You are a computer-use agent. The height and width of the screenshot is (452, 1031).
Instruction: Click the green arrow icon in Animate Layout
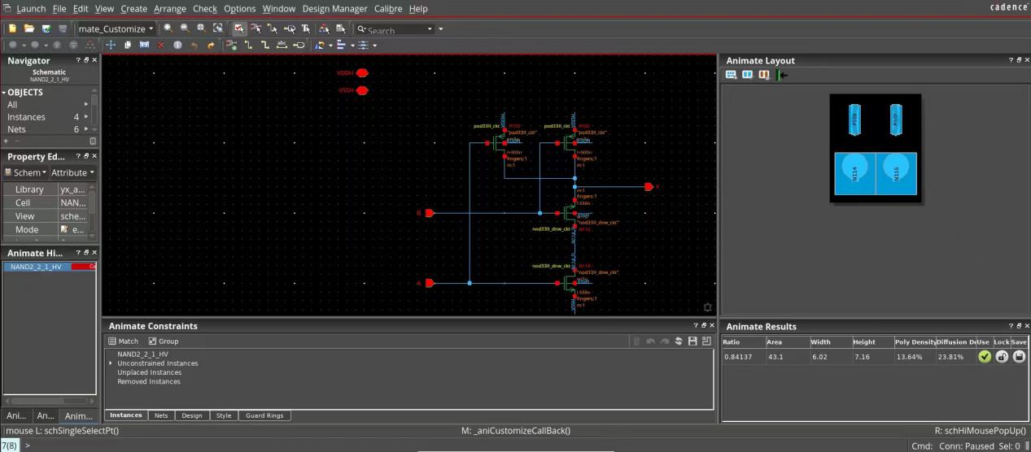(x=782, y=75)
